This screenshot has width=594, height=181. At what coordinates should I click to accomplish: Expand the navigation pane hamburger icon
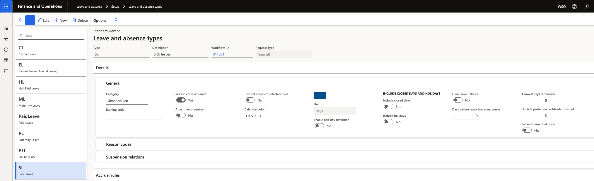click(x=6, y=18)
